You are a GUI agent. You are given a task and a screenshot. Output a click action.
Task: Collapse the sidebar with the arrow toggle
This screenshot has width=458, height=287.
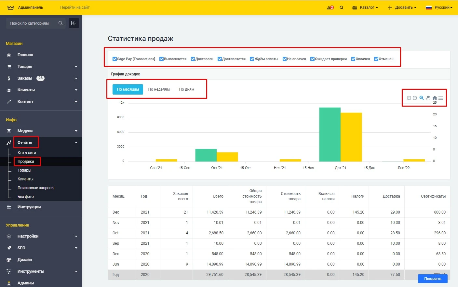pyautogui.click(x=74, y=23)
